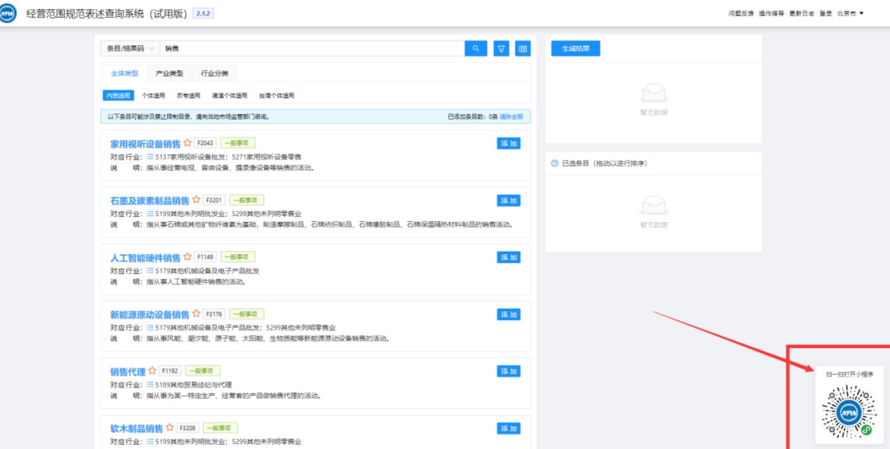Switch to the 行业分类 tab
890x449 pixels.
coord(214,73)
